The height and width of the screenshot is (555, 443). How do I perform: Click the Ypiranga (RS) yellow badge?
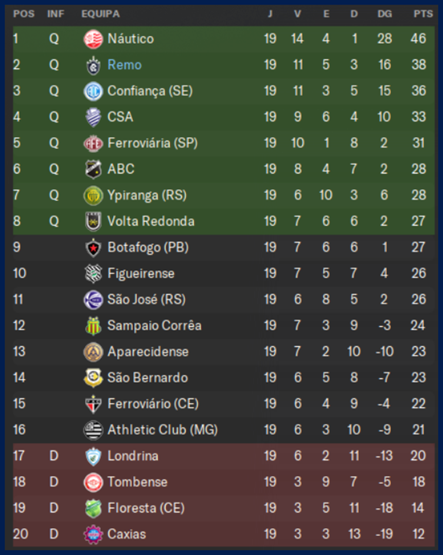tap(93, 195)
